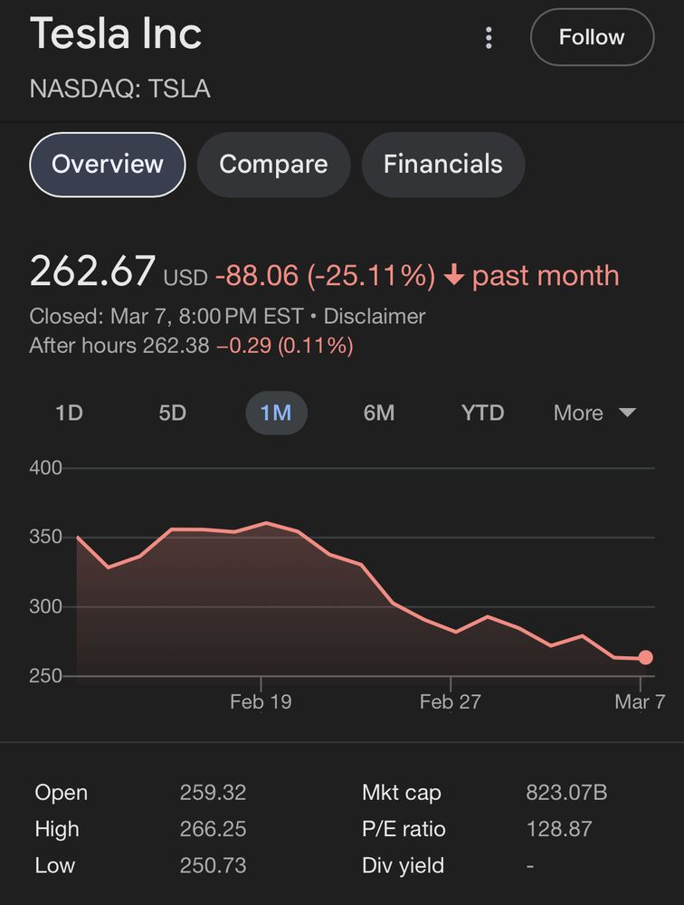Select the 6M time range
The width and height of the screenshot is (684, 905).
pyautogui.click(x=379, y=414)
